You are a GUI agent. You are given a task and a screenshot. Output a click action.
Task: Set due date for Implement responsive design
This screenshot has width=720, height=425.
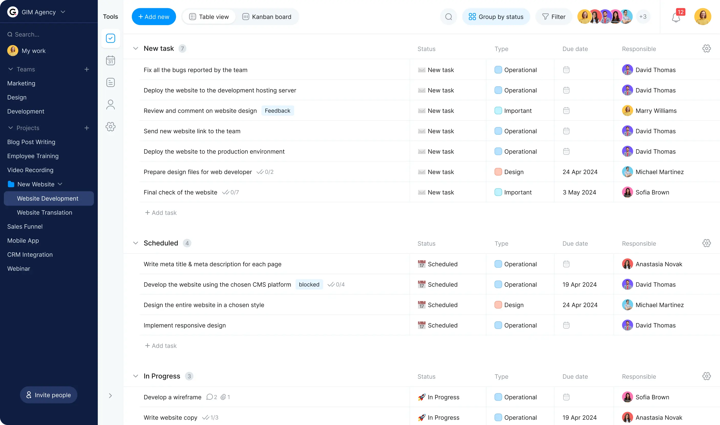coord(566,325)
